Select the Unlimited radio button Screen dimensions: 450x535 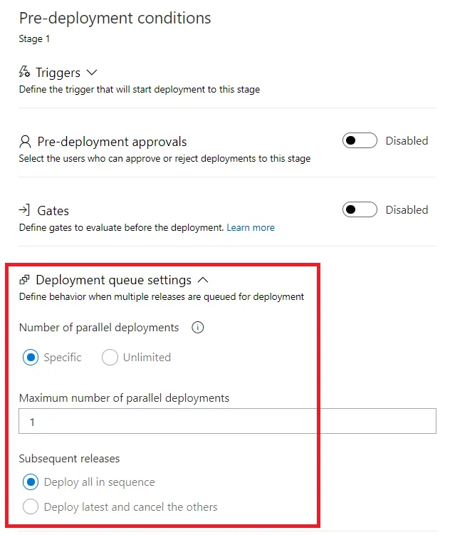110,357
